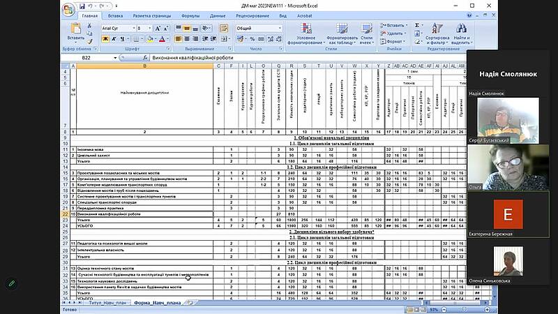This screenshot has width=558, height=314.
Task: Toggle bold Ж formatting
Action: [x=105, y=39]
